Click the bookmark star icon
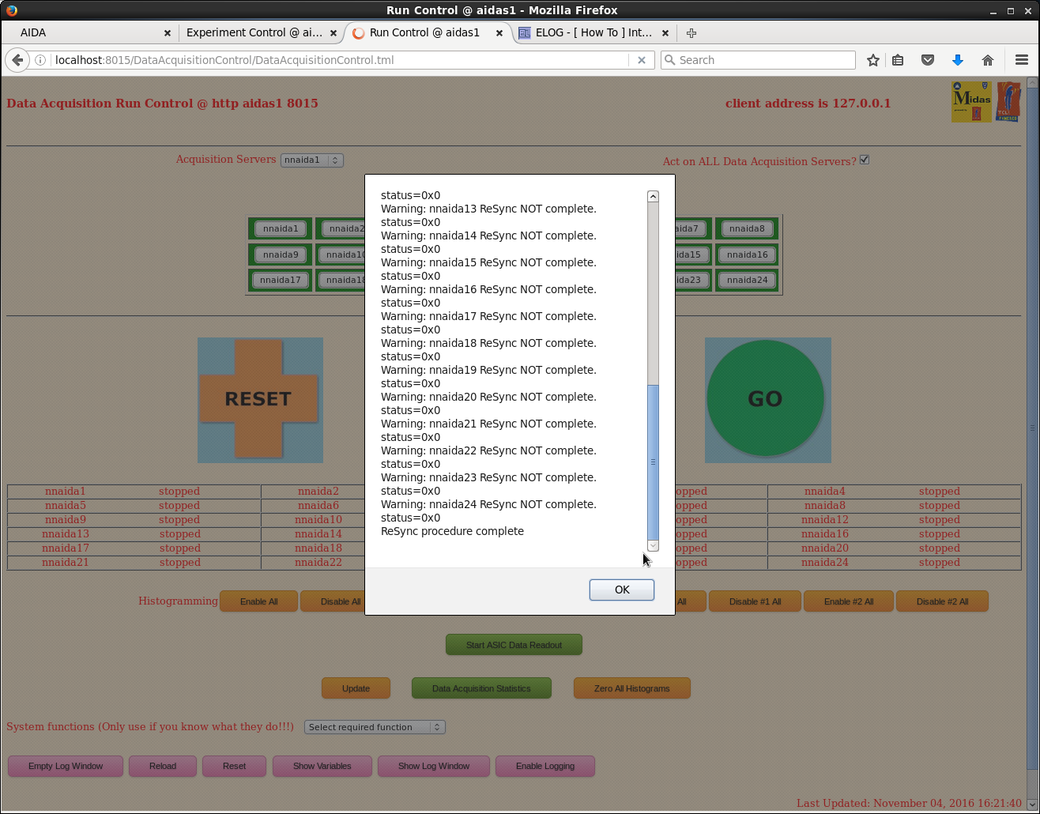 [872, 60]
